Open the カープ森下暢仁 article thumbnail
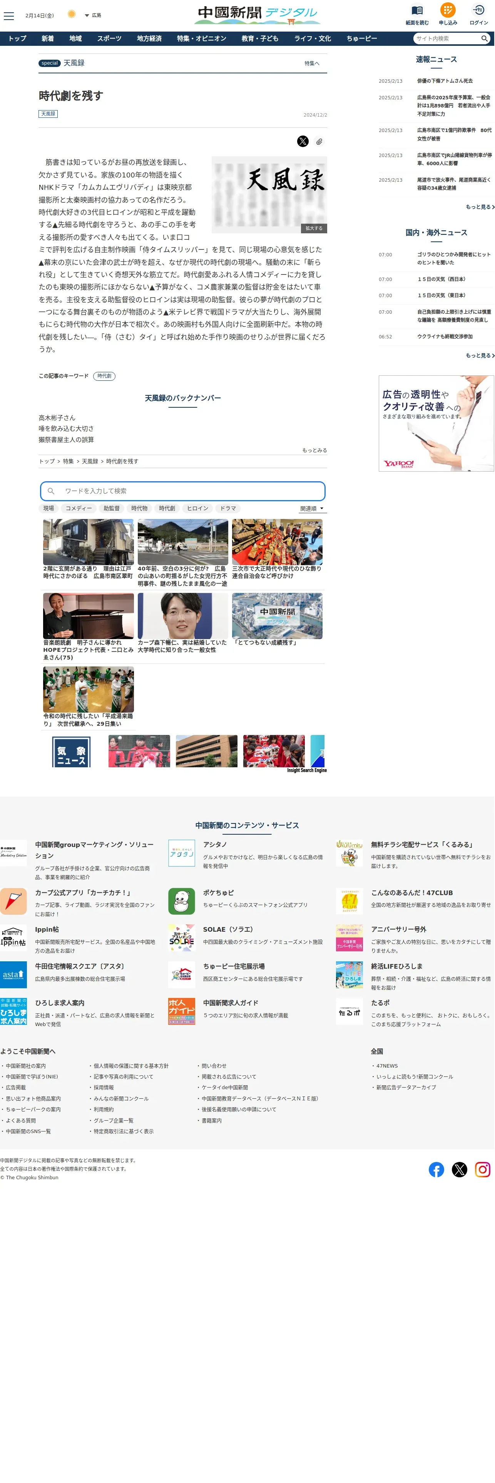The width and height of the screenshot is (495, 1483). tap(183, 616)
